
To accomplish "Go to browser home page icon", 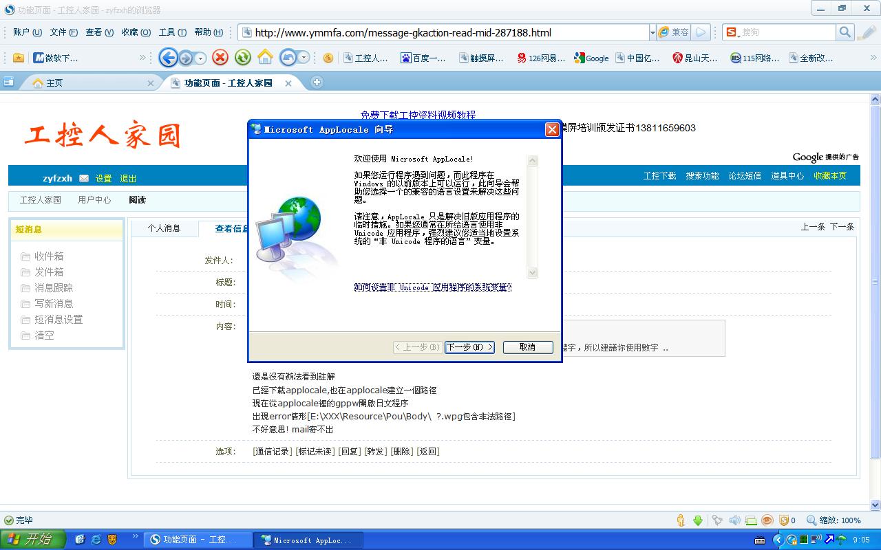I will pyautogui.click(x=265, y=58).
